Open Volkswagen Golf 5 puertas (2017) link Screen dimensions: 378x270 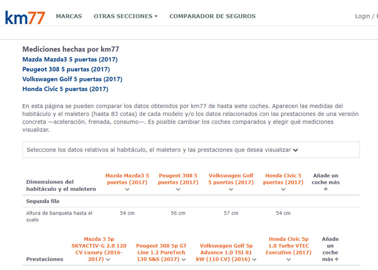click(72, 79)
